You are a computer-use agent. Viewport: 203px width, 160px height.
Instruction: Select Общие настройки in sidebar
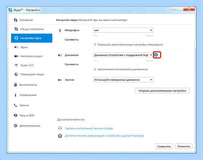point(31,29)
